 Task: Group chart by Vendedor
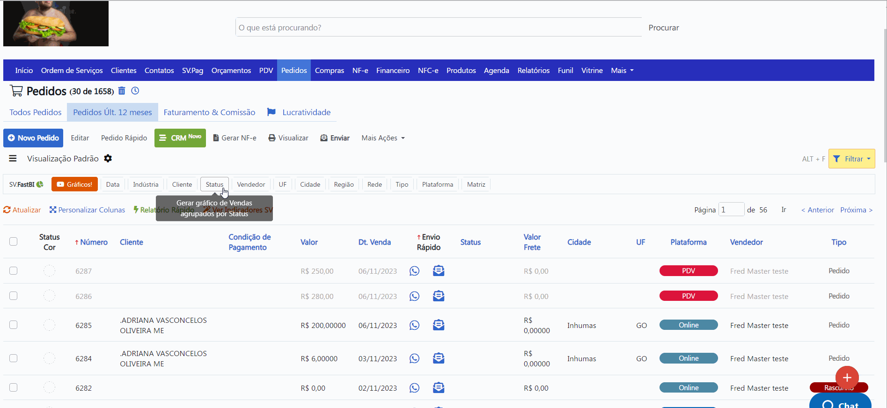coord(251,184)
